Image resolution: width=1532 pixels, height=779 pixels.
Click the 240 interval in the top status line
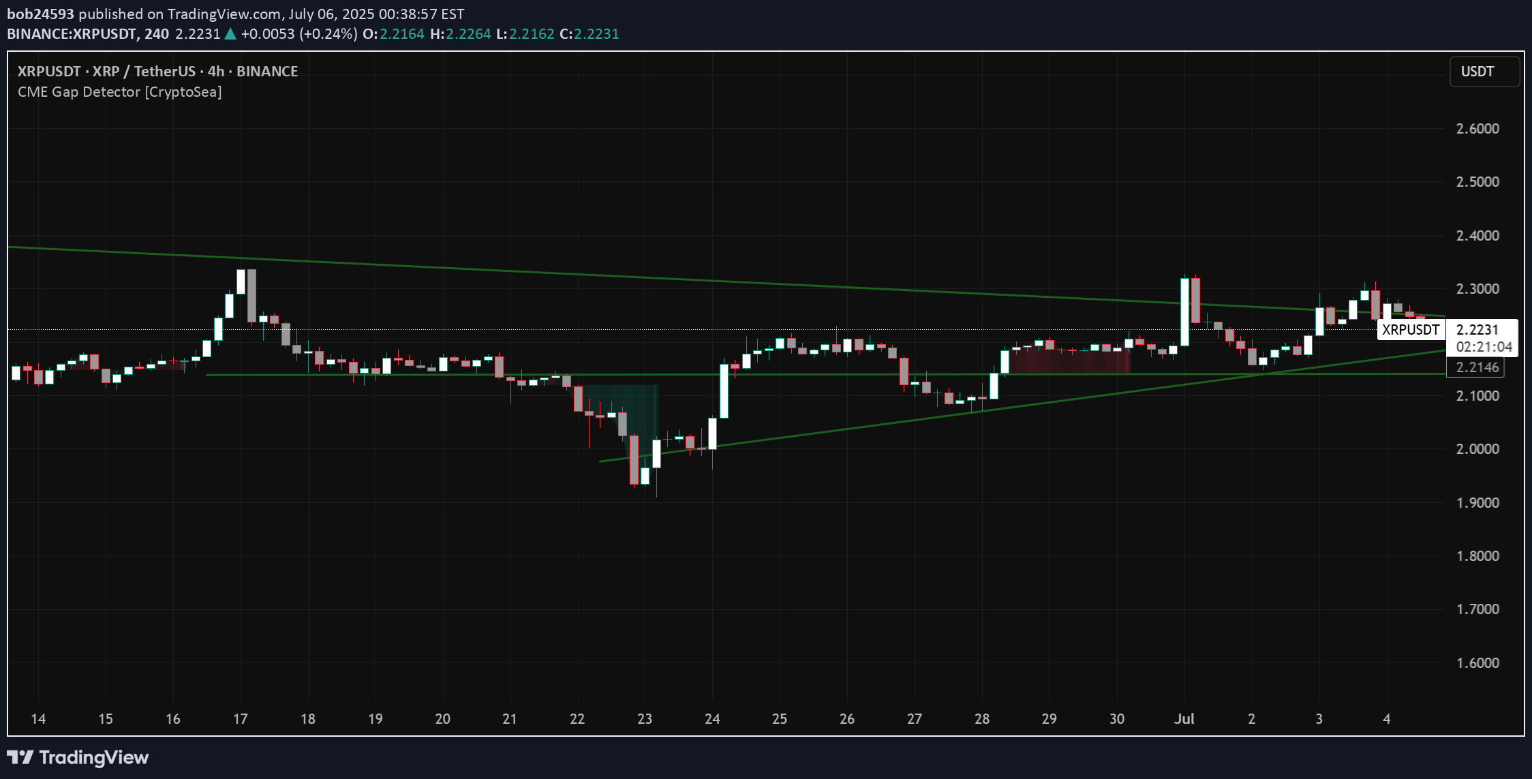coord(155,33)
